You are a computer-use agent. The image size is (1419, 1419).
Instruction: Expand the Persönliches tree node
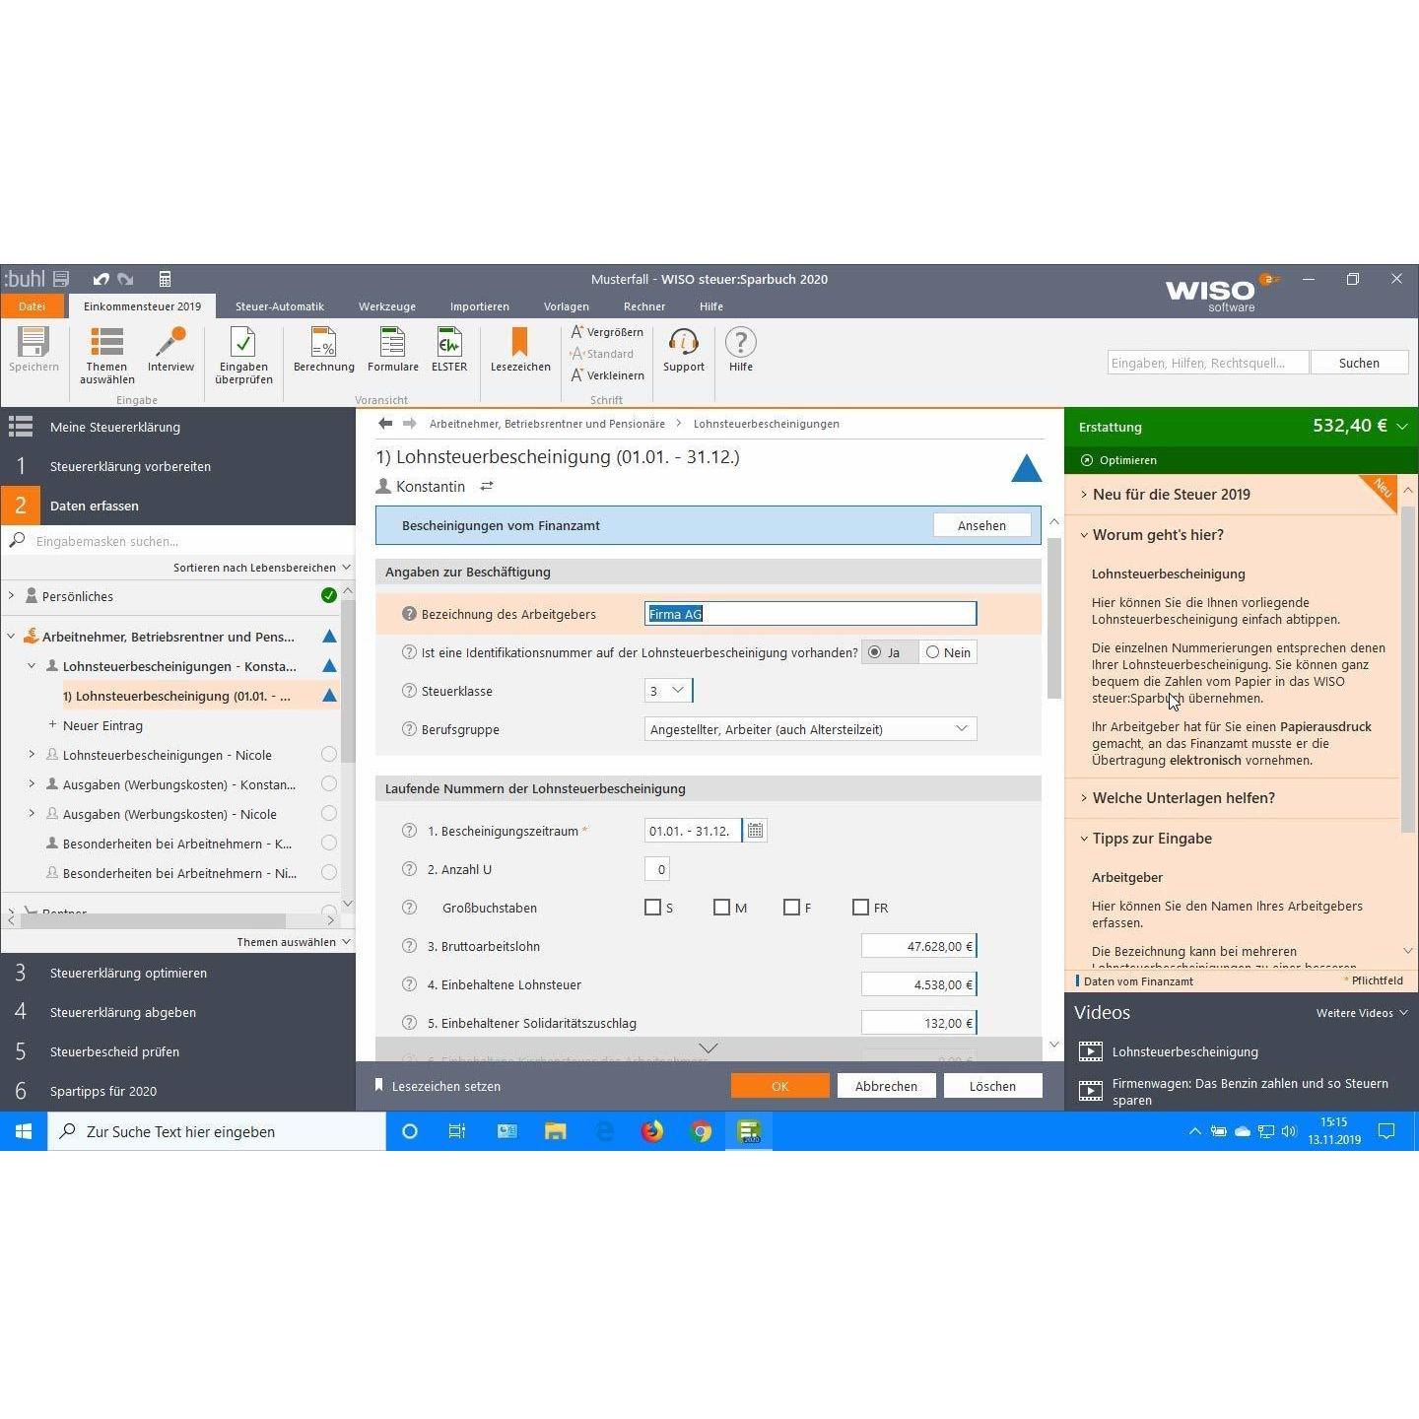pyautogui.click(x=12, y=595)
